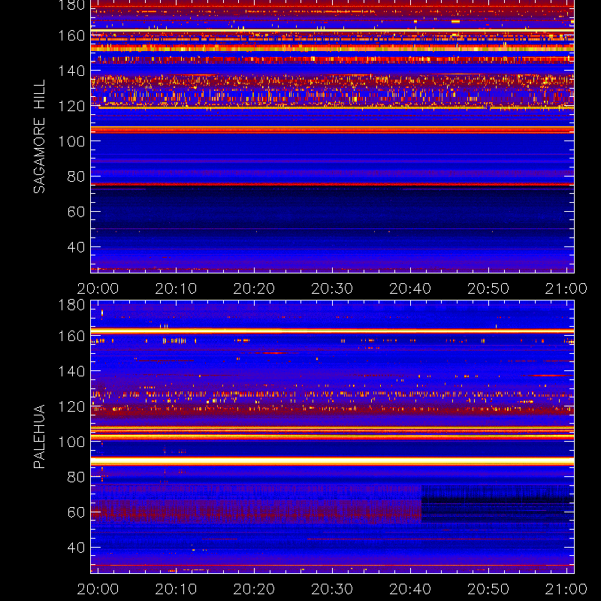The image size is (601, 601).
Task: Click the SAGAMORE HILL axis title
Action: [x=40, y=137]
